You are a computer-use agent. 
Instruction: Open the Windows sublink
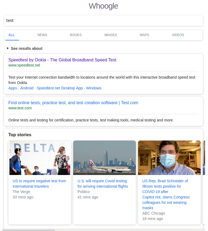(94, 88)
